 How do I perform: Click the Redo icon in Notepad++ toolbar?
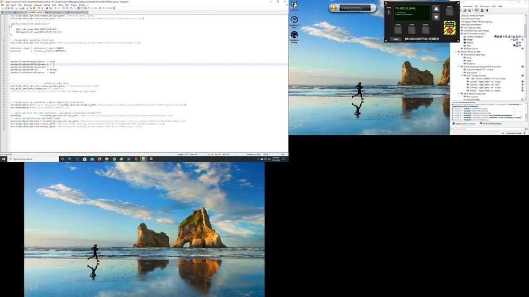tap(42, 8)
